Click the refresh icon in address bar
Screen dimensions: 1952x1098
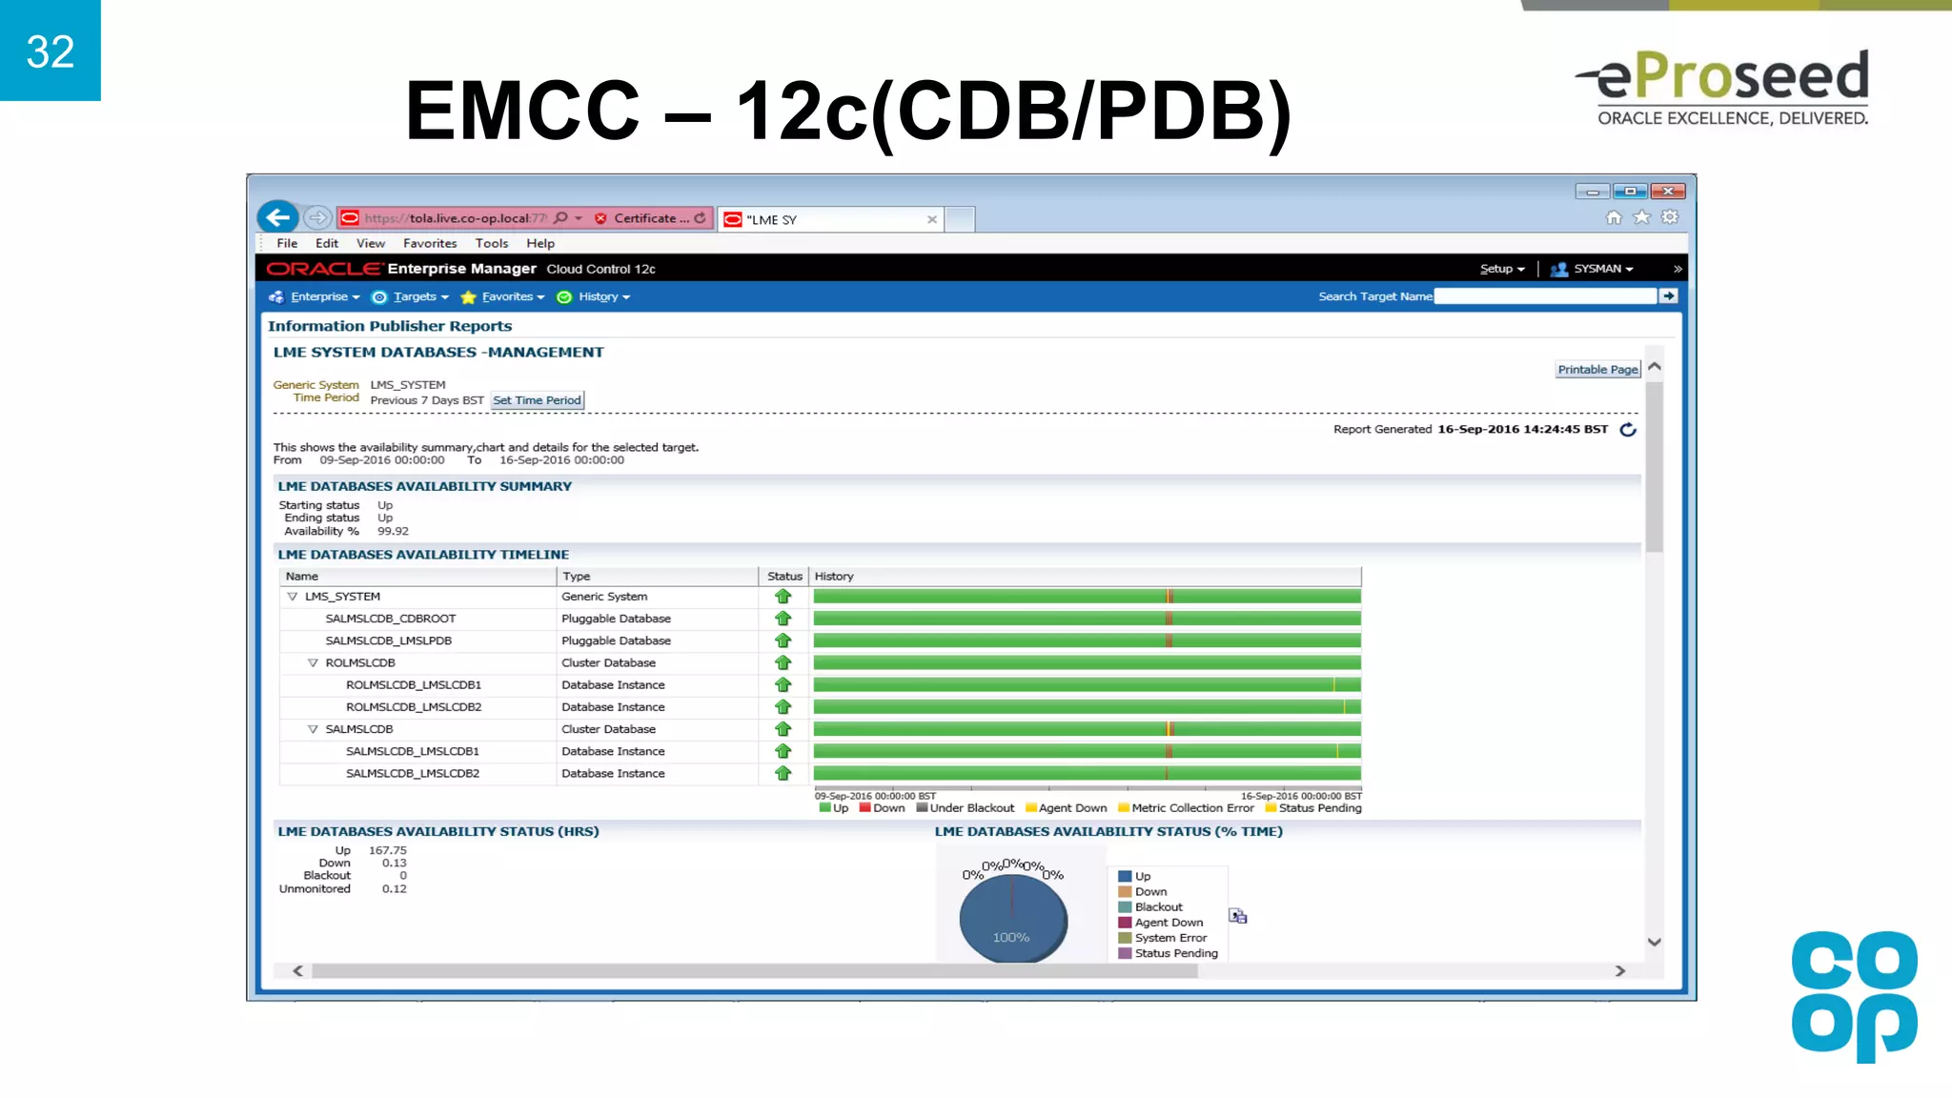pyautogui.click(x=701, y=218)
